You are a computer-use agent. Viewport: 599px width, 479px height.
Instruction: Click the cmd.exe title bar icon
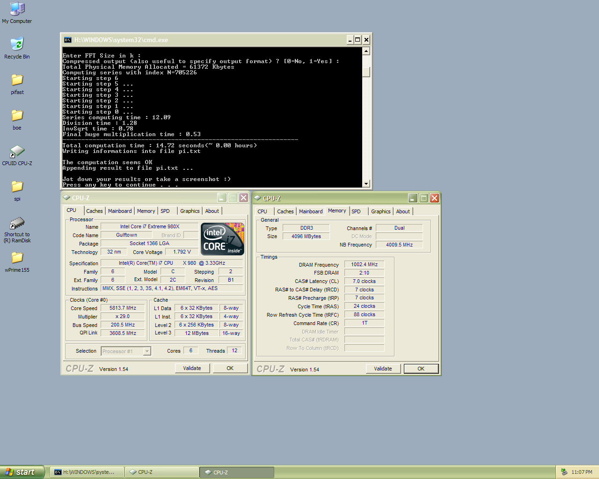(x=68, y=40)
